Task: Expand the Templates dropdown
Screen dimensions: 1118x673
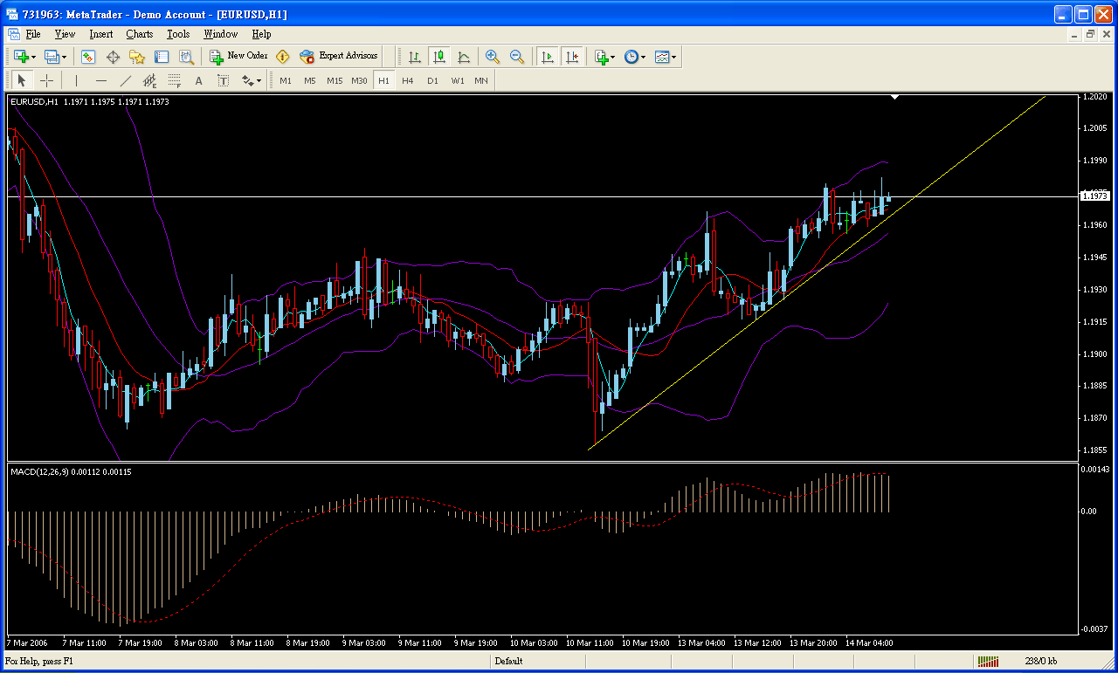Action: tap(674, 57)
